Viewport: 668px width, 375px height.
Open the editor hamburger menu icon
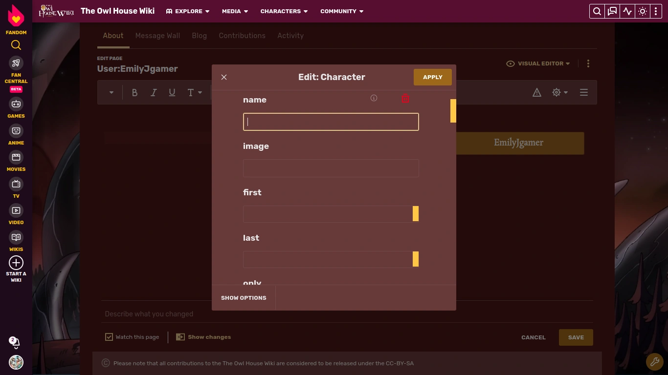pyautogui.click(x=583, y=92)
